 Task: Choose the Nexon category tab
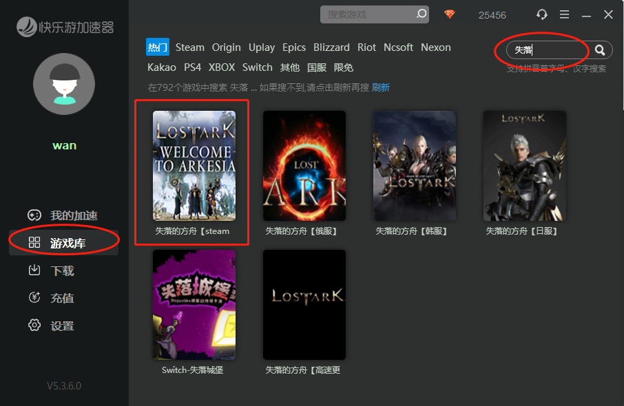click(436, 47)
